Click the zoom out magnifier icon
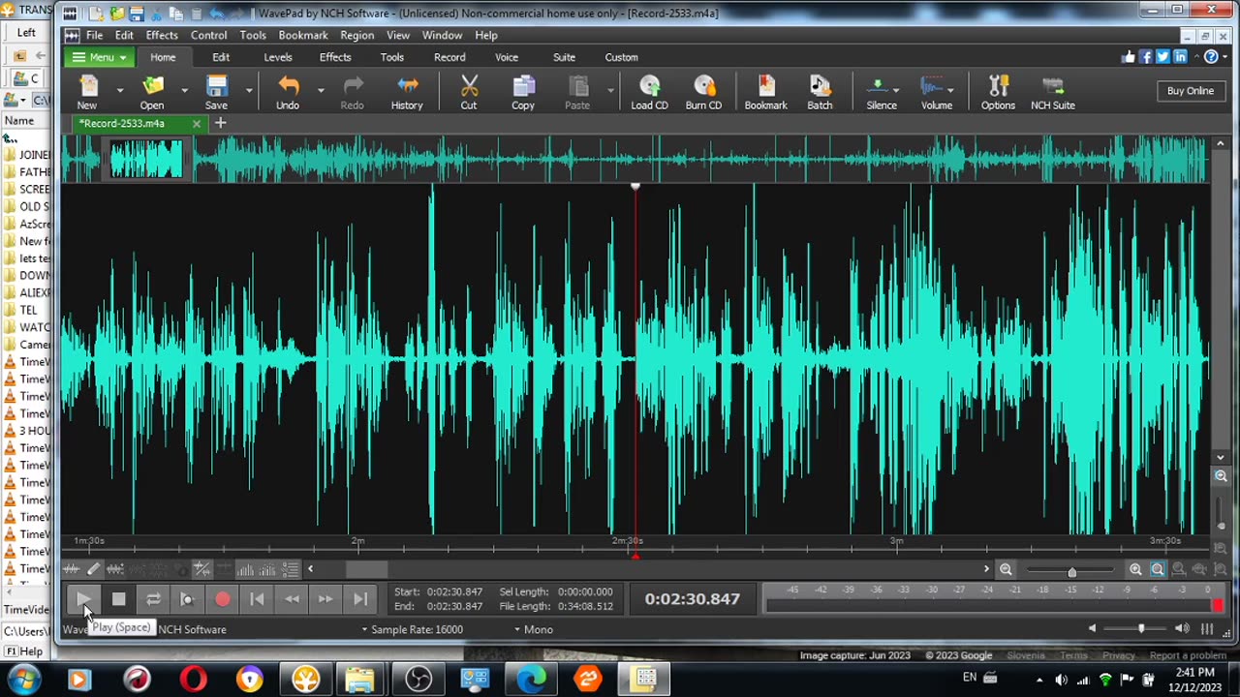This screenshot has width=1240, height=697. 1006,570
